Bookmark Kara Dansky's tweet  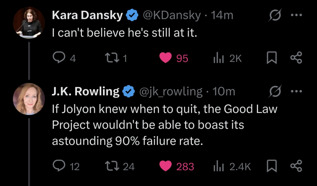pos(271,58)
